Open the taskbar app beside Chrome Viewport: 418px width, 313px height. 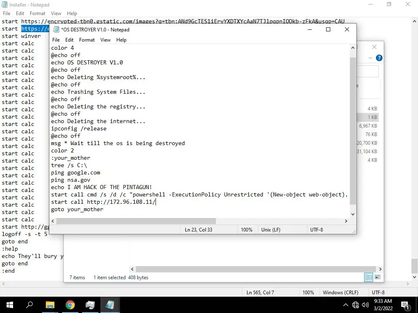click(90, 305)
